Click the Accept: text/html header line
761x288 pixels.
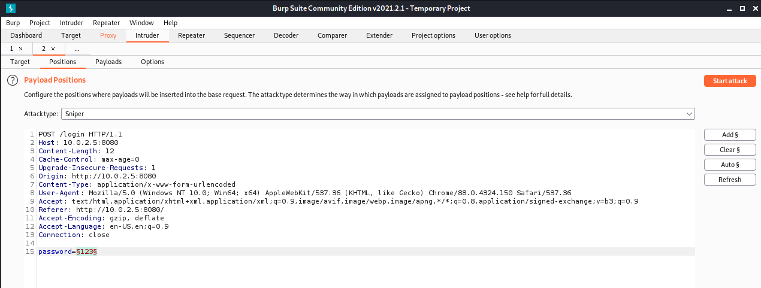tap(338, 201)
